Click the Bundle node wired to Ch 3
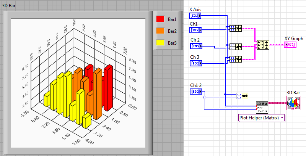 [x=236, y=59]
